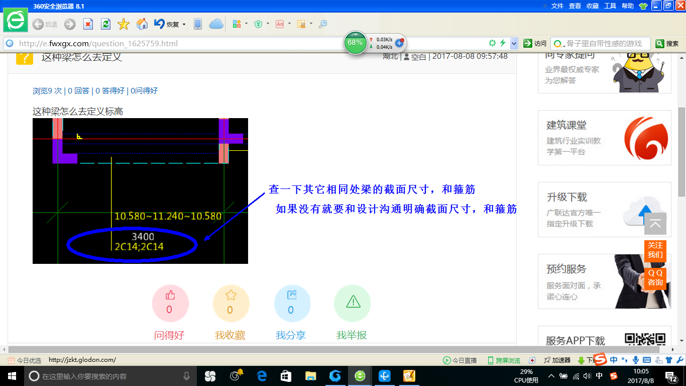Click the 我分享 share button
The image size is (686, 386).
[x=291, y=303]
